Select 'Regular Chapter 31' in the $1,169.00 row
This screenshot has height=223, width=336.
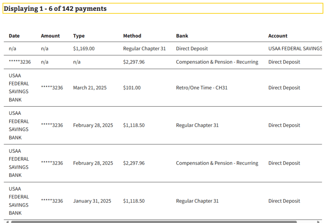[x=145, y=49]
